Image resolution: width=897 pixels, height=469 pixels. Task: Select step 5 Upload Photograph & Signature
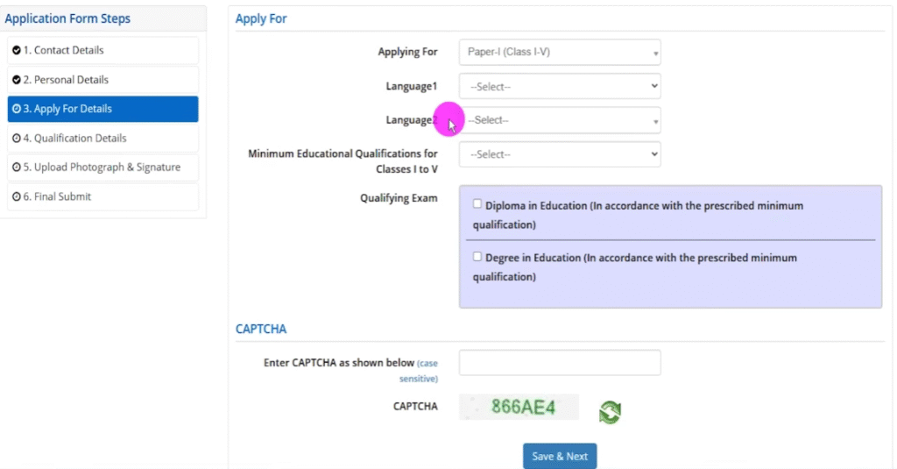(x=102, y=167)
